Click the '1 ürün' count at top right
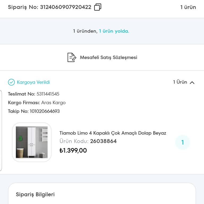The image size is (204, 204). [x=188, y=7]
